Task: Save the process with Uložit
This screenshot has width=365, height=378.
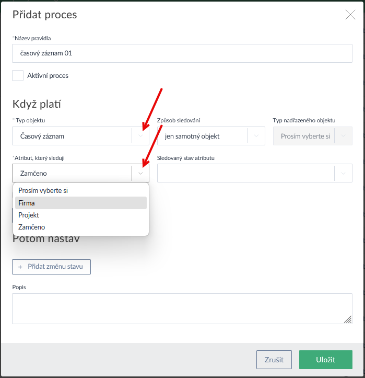Action: point(325,360)
